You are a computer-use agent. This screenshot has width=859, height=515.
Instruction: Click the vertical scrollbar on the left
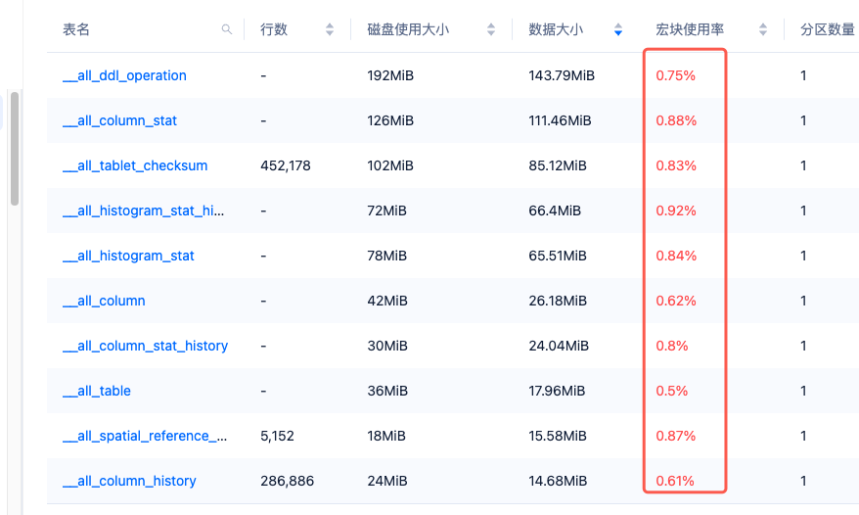point(15,147)
